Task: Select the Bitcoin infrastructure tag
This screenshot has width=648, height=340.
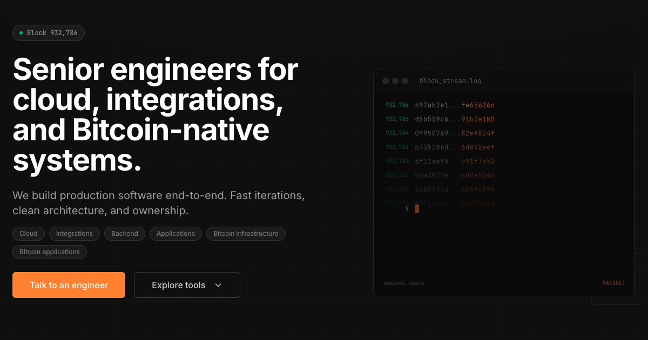Action: click(x=246, y=234)
